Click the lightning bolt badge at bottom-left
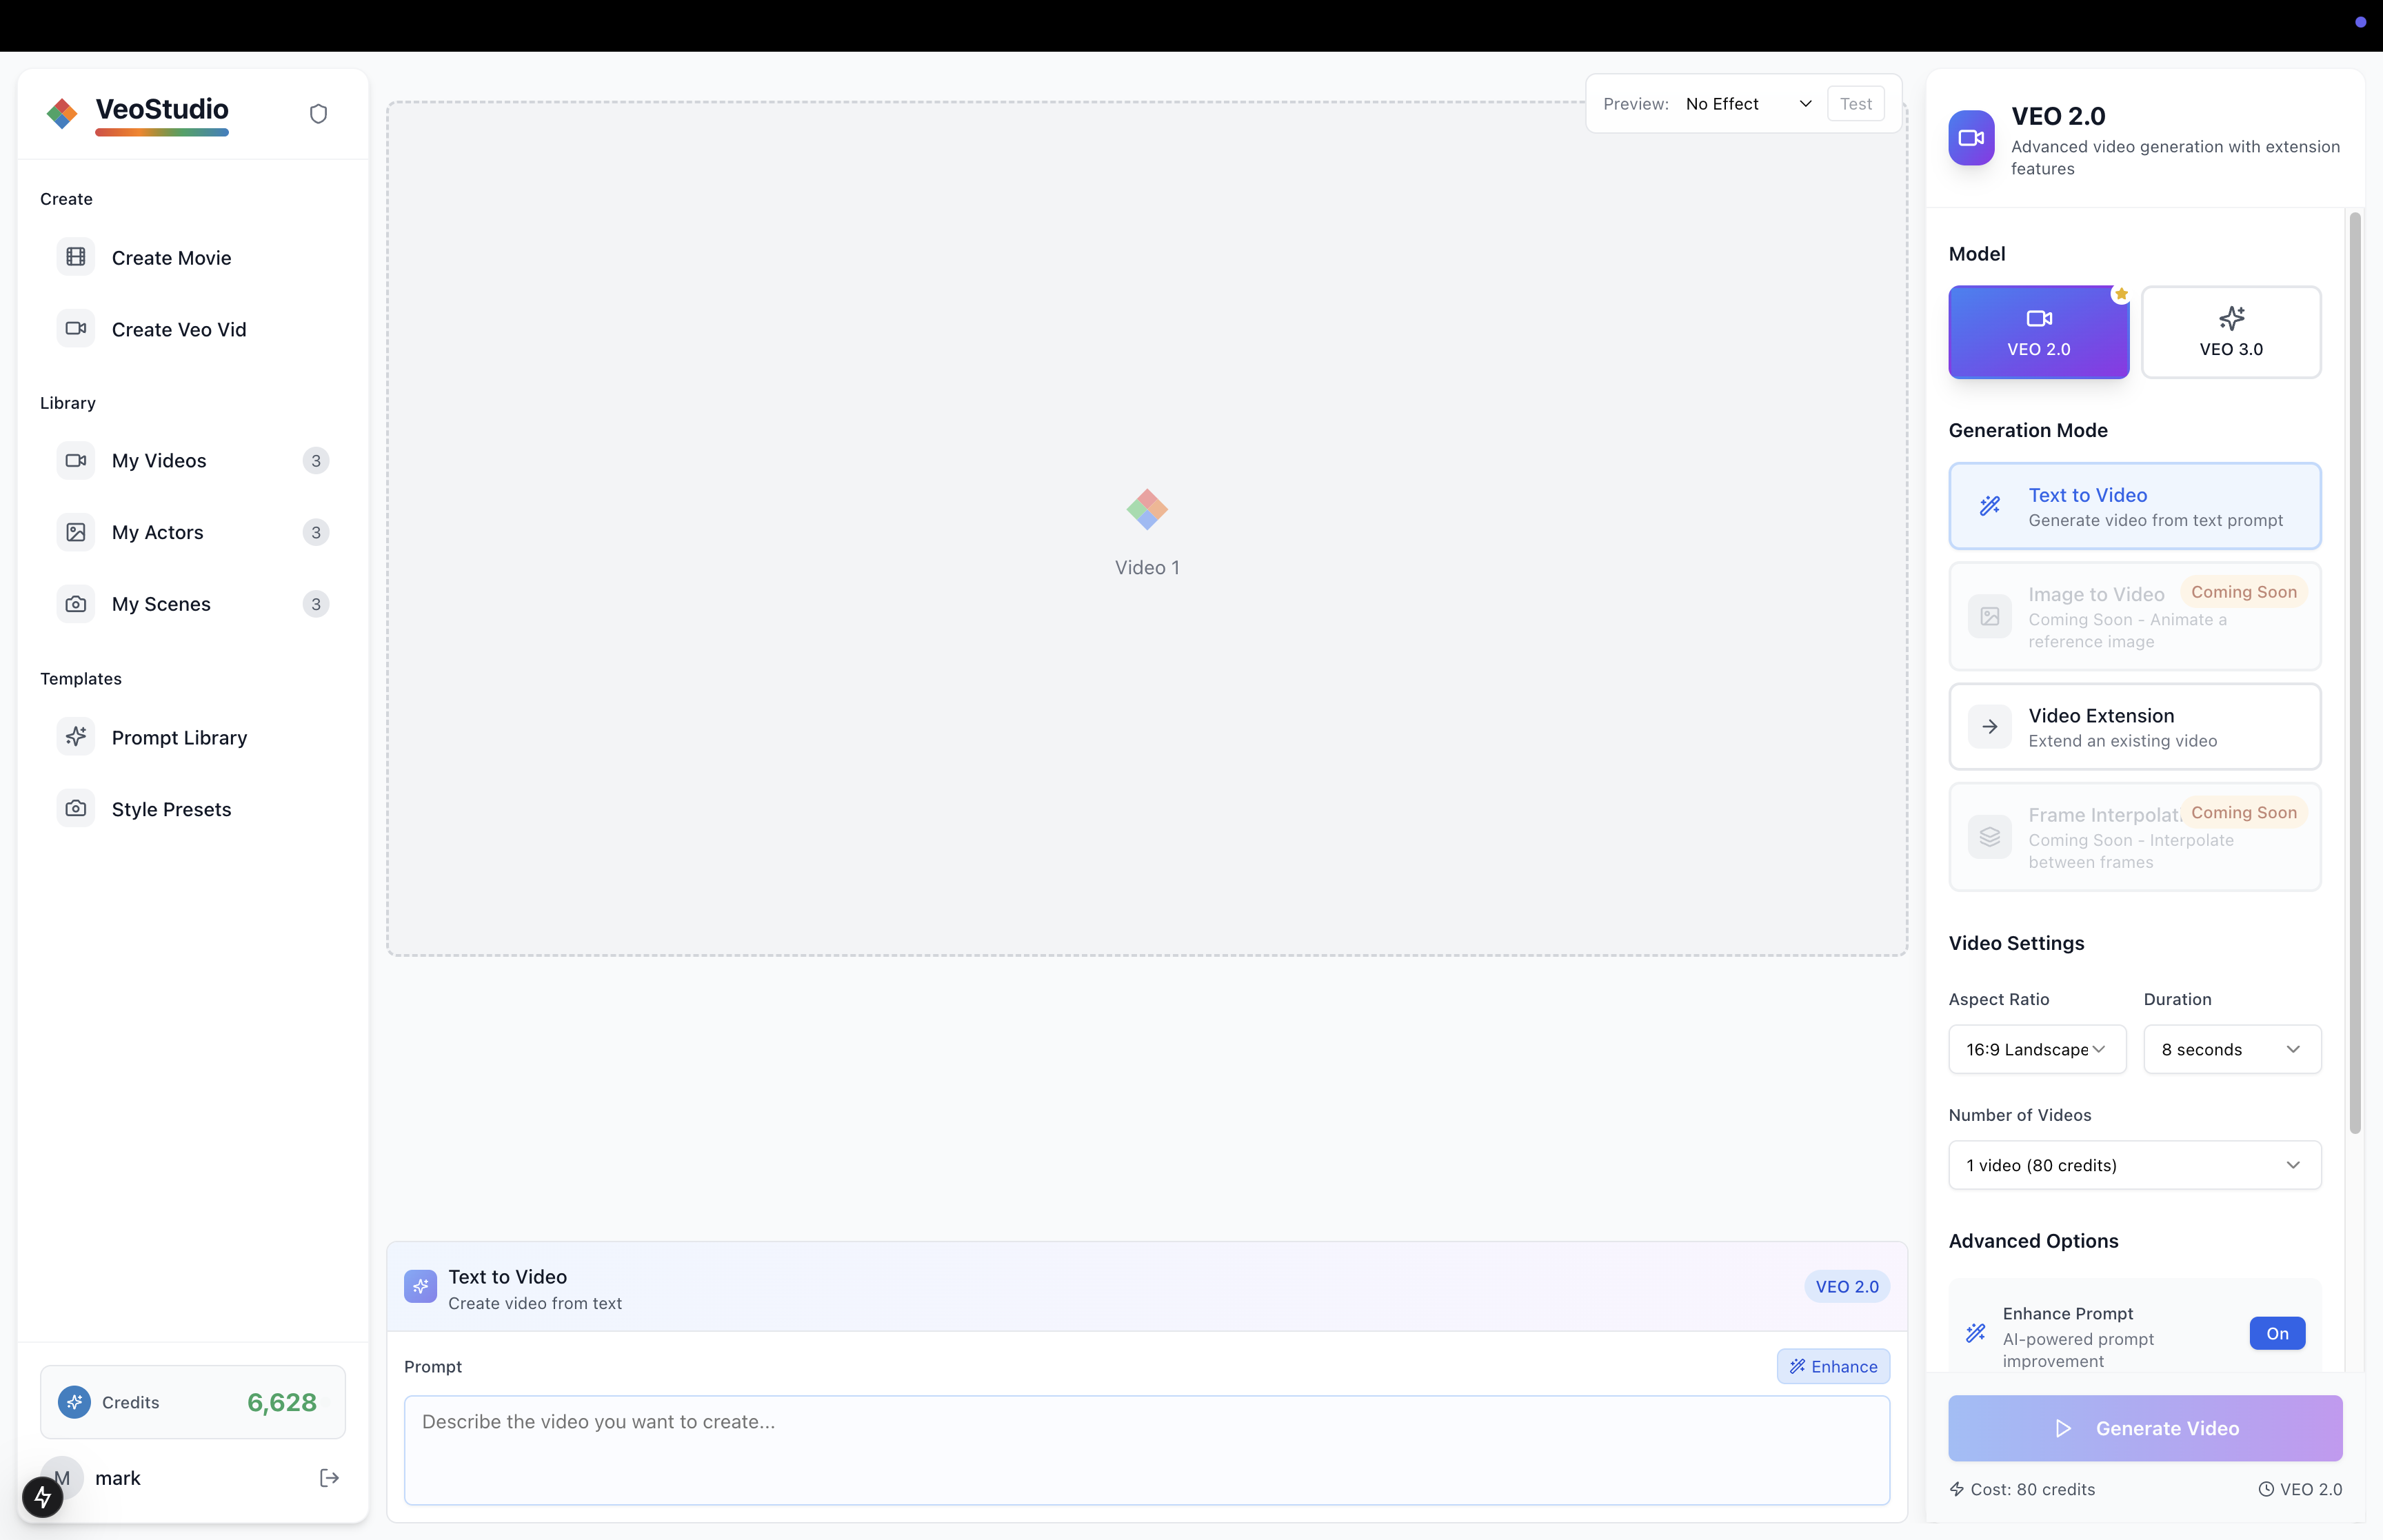This screenshot has width=2383, height=1540. (x=42, y=1497)
